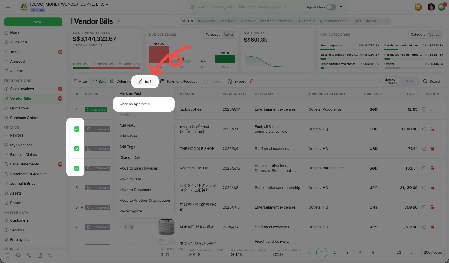Expand the By Date view dropdown
Viewport: 449px width, 263px height.
pos(307,21)
